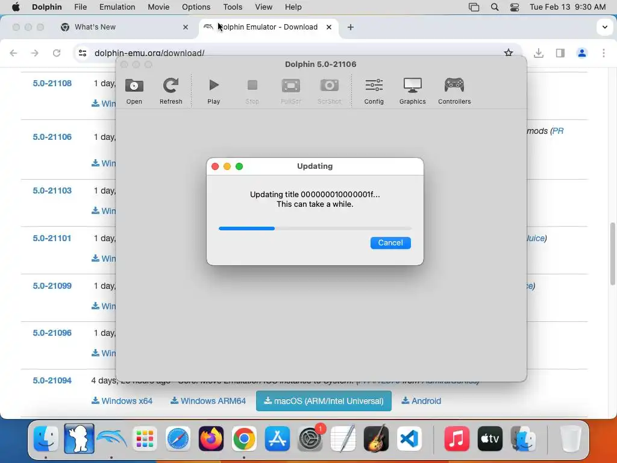Open App Store from the Dock

coord(277,439)
